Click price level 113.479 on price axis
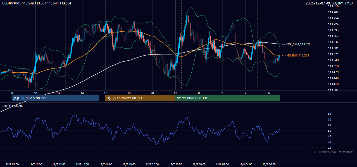Viewport: 357px width, 167px height. tap(334, 72)
